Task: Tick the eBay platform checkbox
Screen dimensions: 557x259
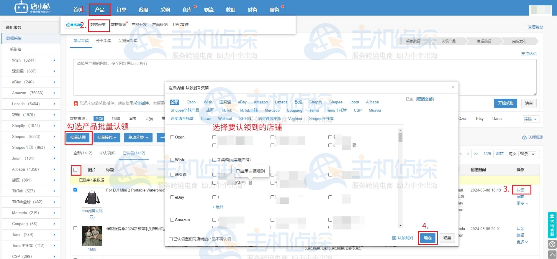Action: click(x=172, y=197)
